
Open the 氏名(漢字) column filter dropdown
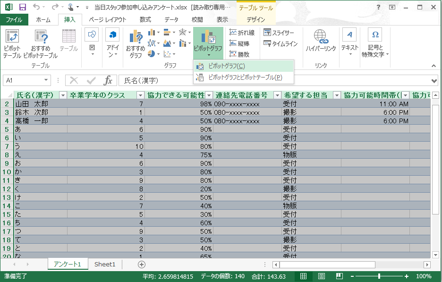coord(63,95)
